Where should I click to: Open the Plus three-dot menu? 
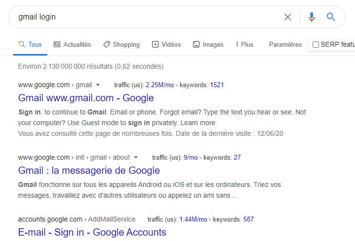point(237,44)
